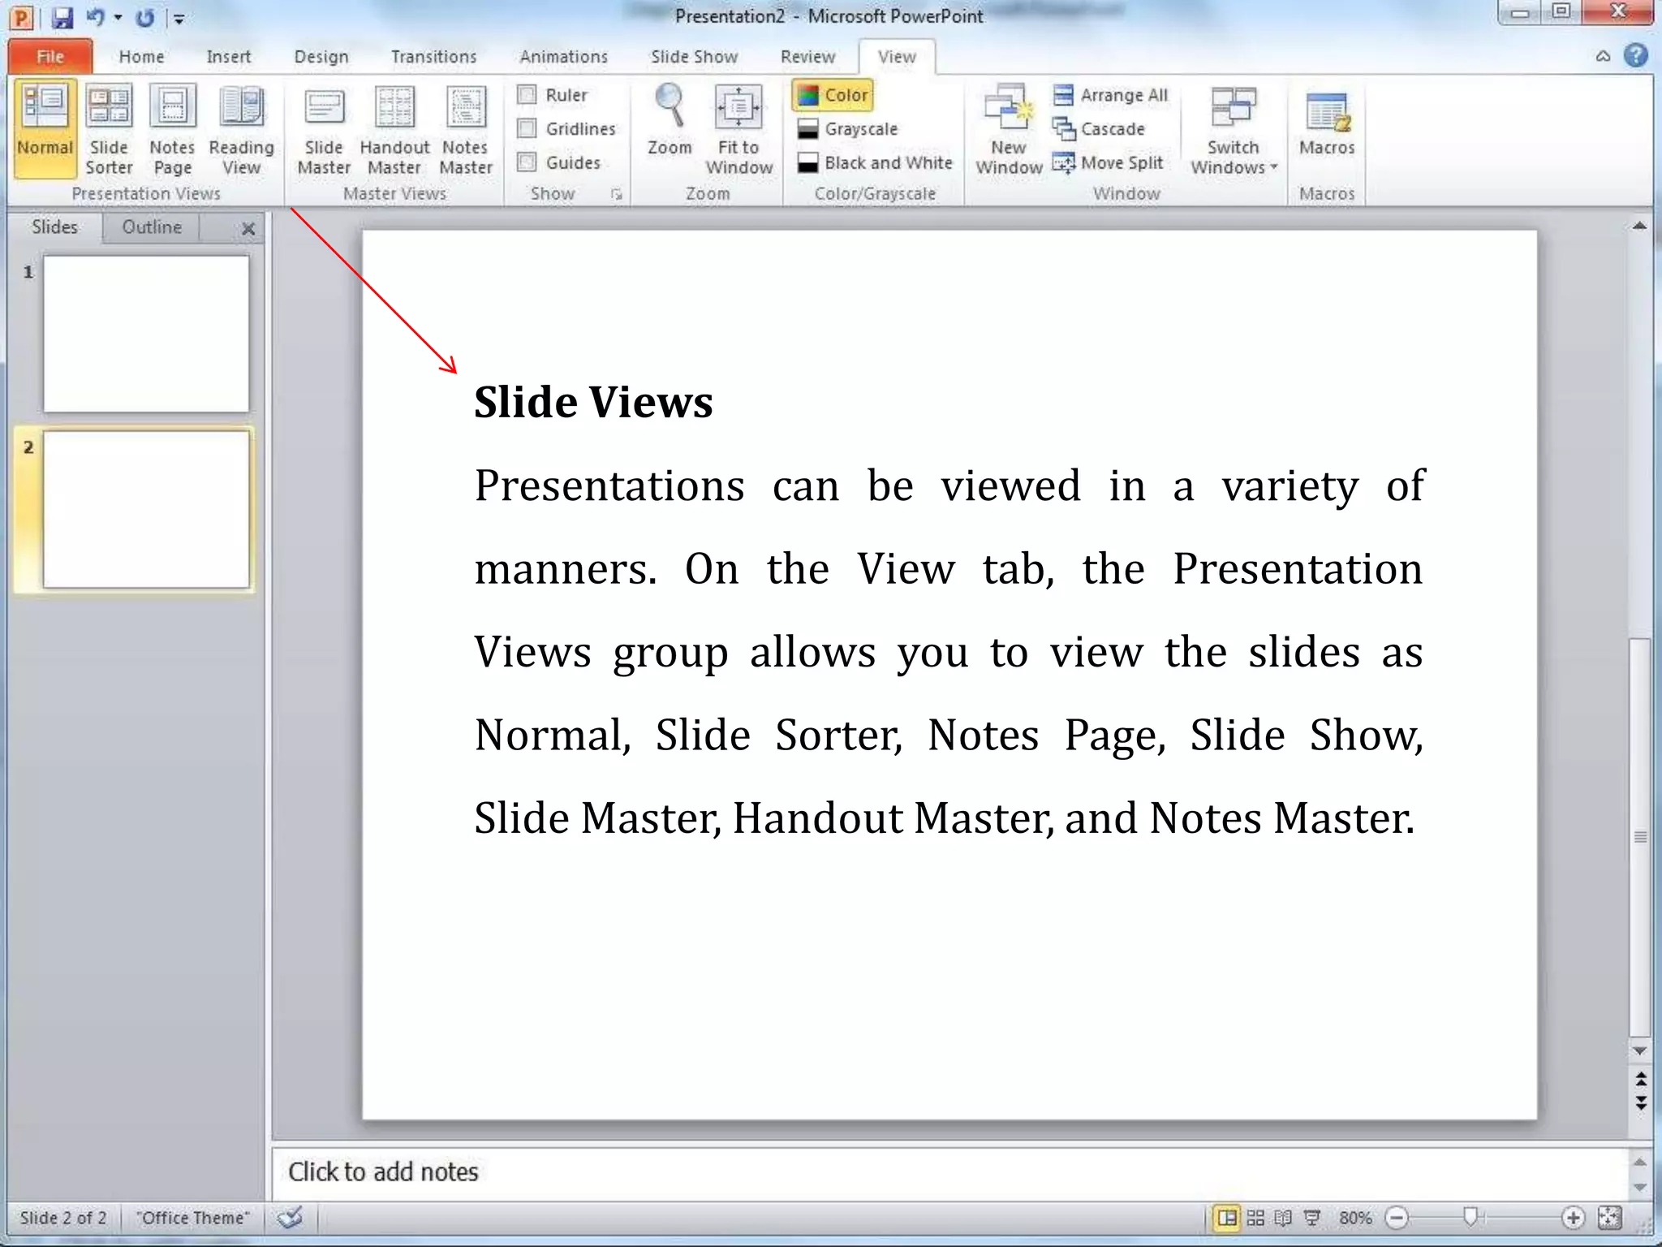
Task: Switch to the Review tab
Action: coord(807,57)
